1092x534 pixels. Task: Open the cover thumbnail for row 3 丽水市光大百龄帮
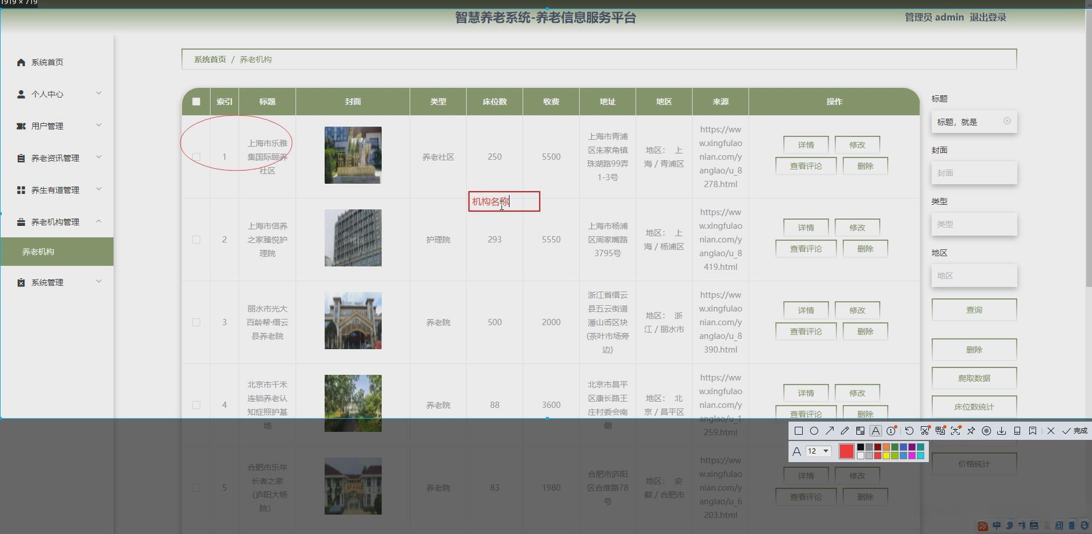click(x=353, y=321)
